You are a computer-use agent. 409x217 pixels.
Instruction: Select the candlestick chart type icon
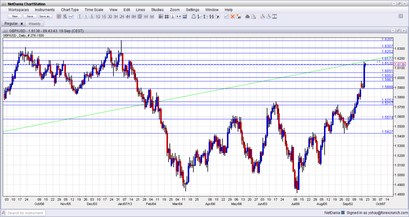(59, 16)
